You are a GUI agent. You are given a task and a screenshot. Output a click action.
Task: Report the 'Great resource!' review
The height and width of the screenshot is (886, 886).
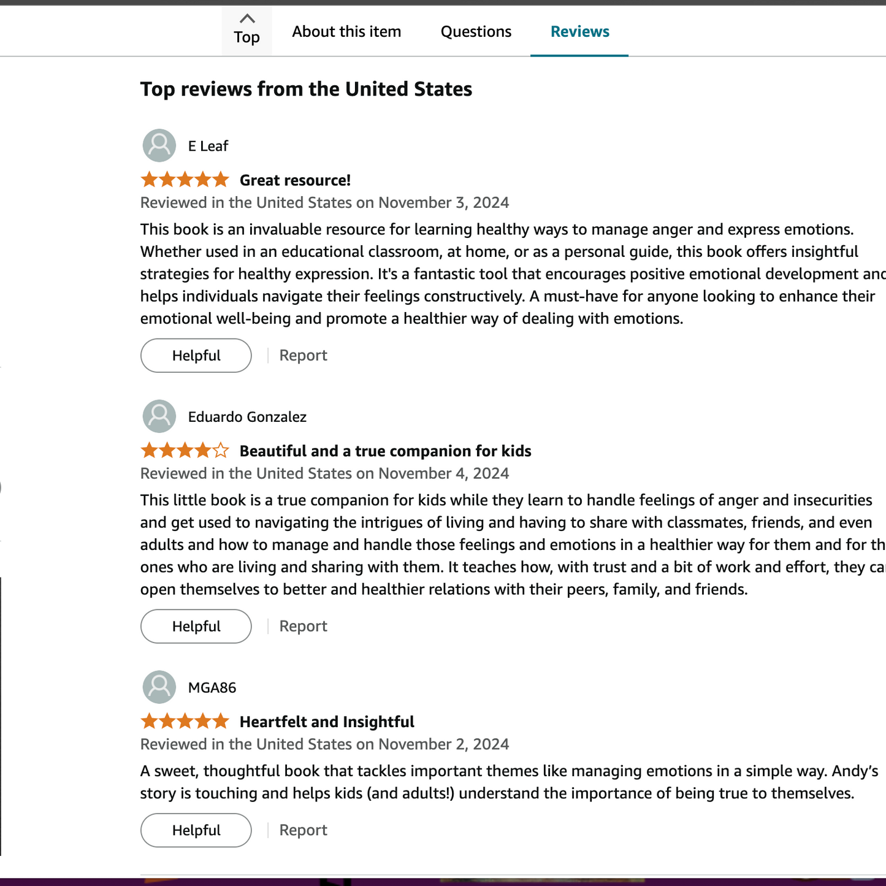tap(303, 356)
